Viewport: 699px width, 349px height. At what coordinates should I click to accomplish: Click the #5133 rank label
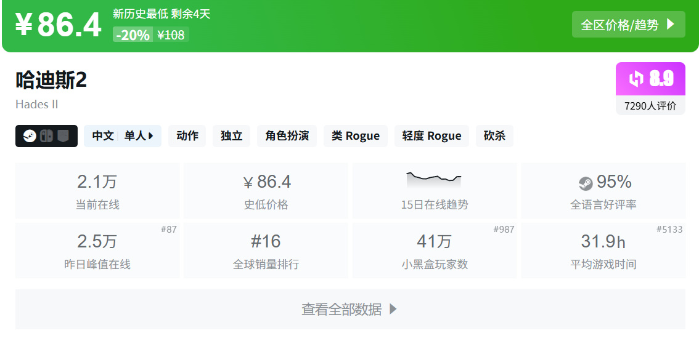tap(669, 230)
